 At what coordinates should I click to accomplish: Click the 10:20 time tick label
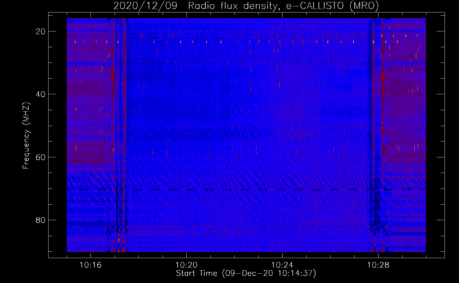(x=186, y=265)
